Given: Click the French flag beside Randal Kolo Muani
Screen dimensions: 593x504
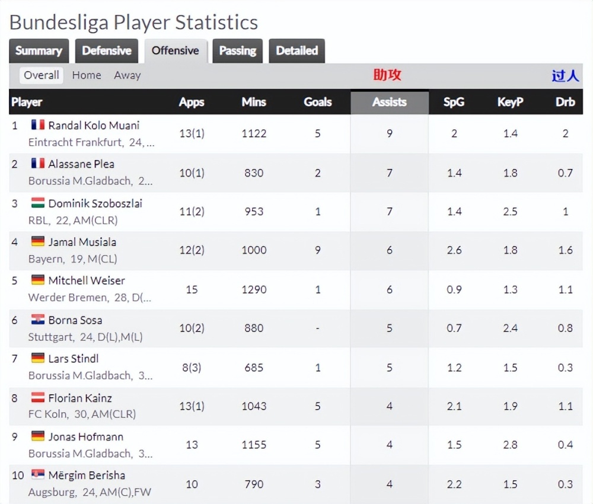Looking at the screenshot, I should [38, 125].
